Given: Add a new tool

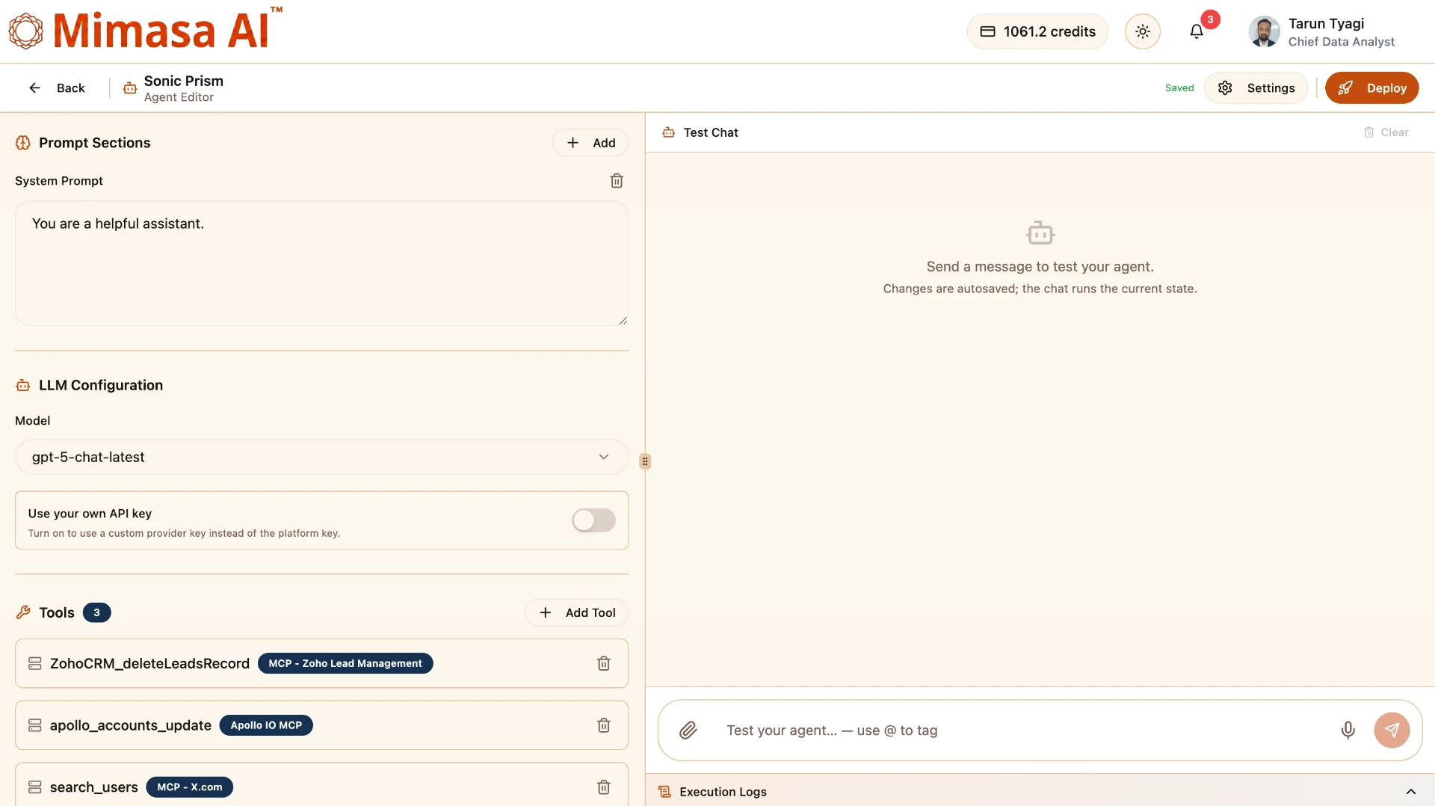Looking at the screenshot, I should [576, 613].
